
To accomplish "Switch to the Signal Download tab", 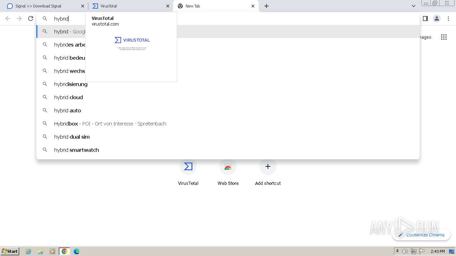I will click(x=44, y=6).
